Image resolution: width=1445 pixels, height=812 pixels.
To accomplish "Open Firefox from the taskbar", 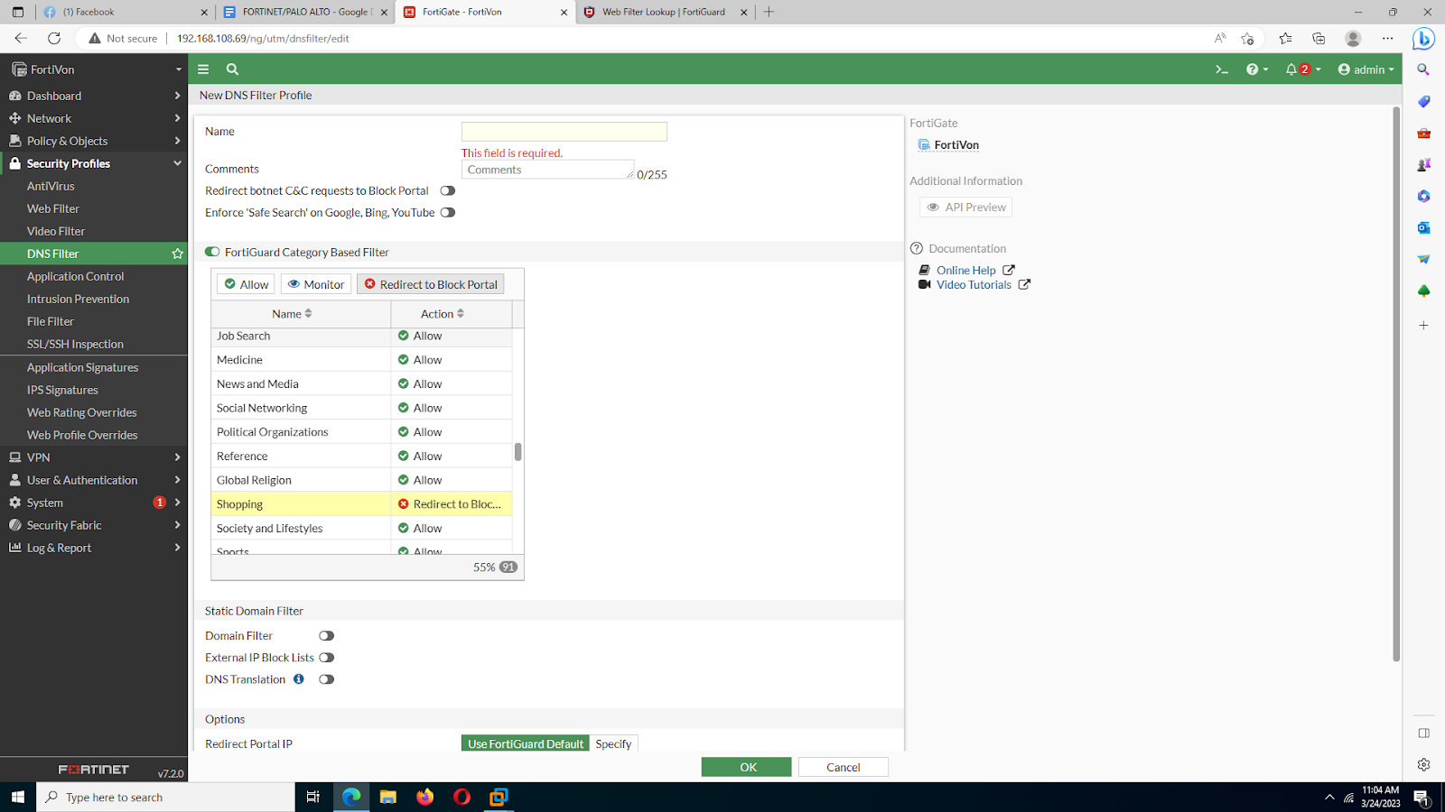I will (x=425, y=797).
